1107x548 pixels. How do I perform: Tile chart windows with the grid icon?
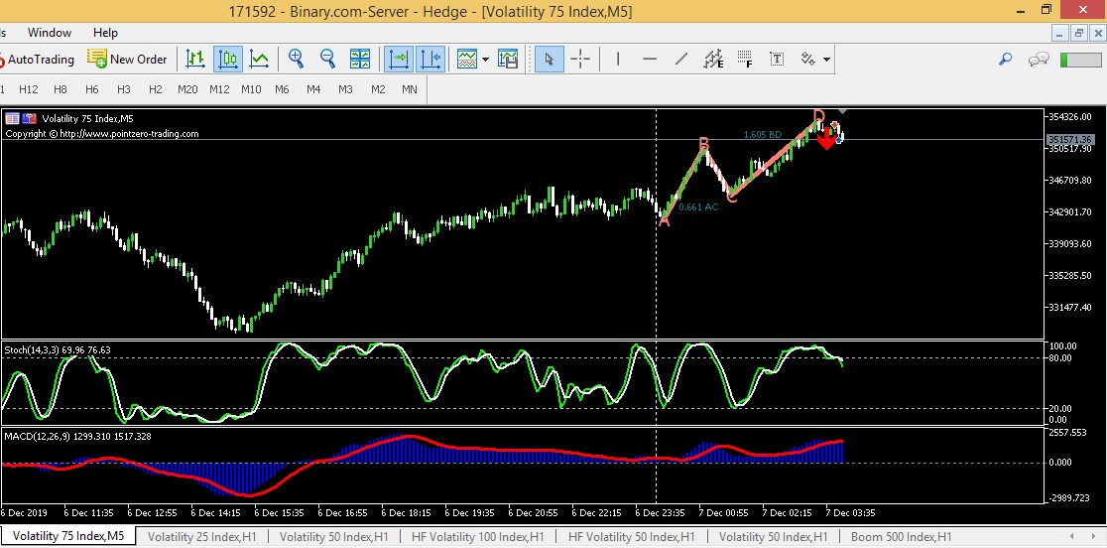[x=360, y=60]
